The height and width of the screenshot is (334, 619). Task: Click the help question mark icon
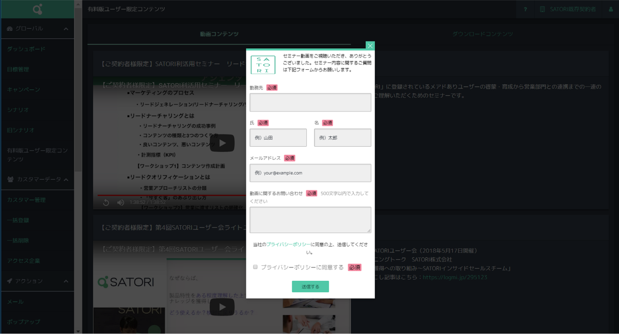coord(525,9)
